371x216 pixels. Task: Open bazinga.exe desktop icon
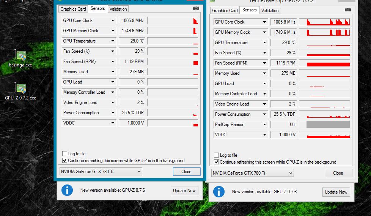pos(20,58)
